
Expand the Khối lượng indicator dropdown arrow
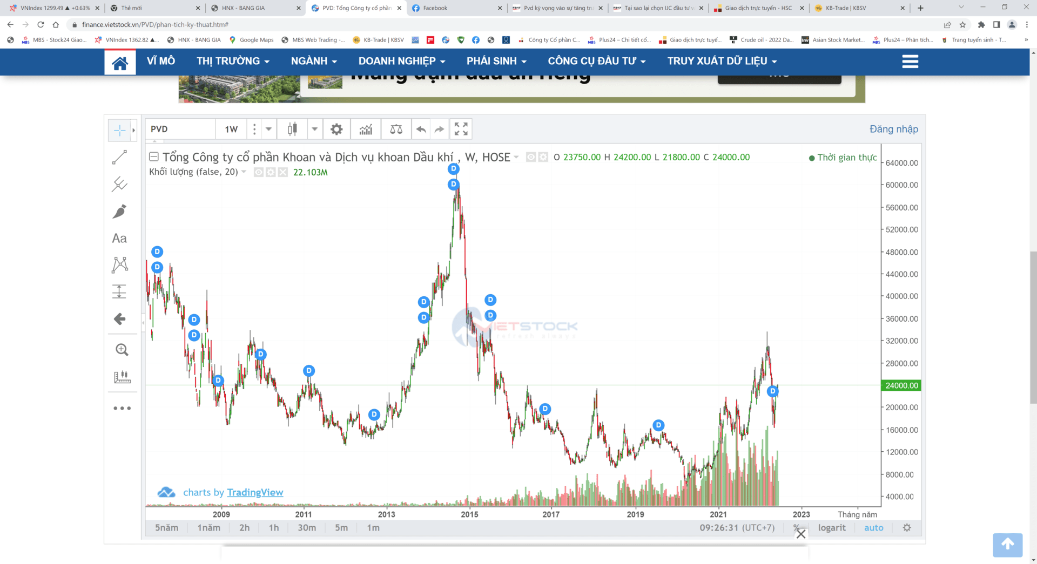click(x=244, y=172)
